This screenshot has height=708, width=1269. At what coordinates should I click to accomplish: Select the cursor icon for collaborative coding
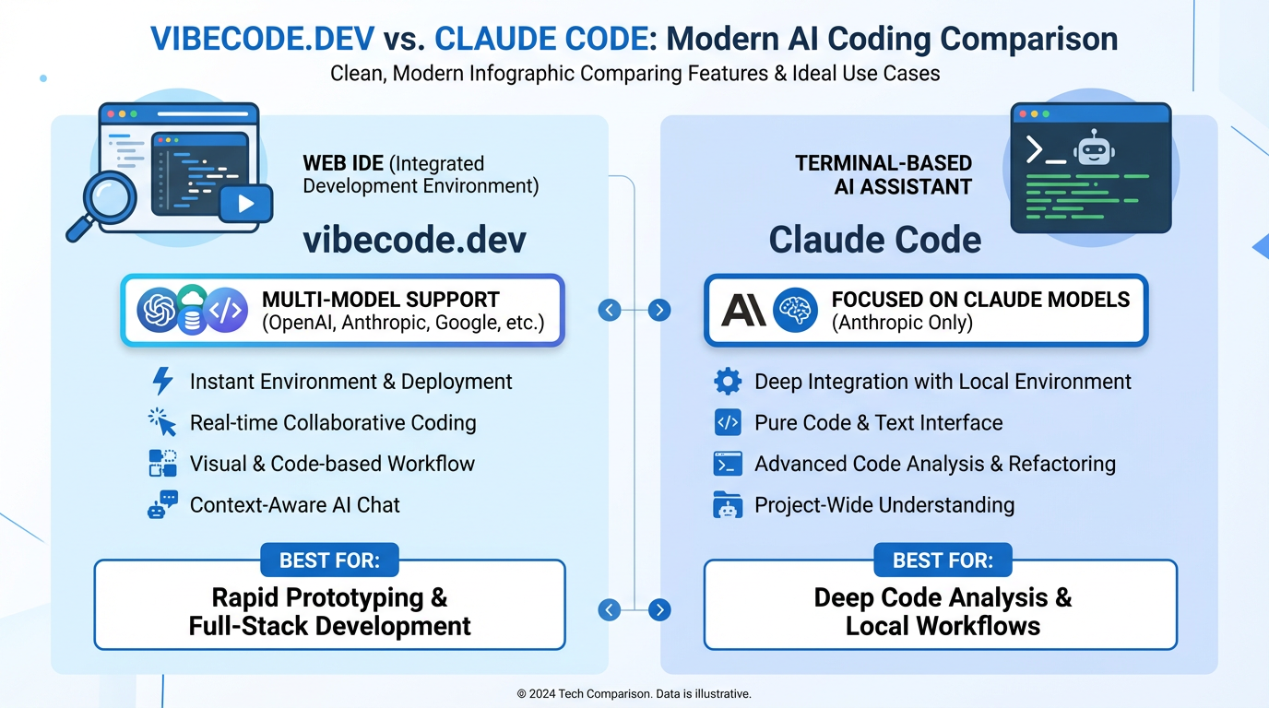(x=164, y=422)
